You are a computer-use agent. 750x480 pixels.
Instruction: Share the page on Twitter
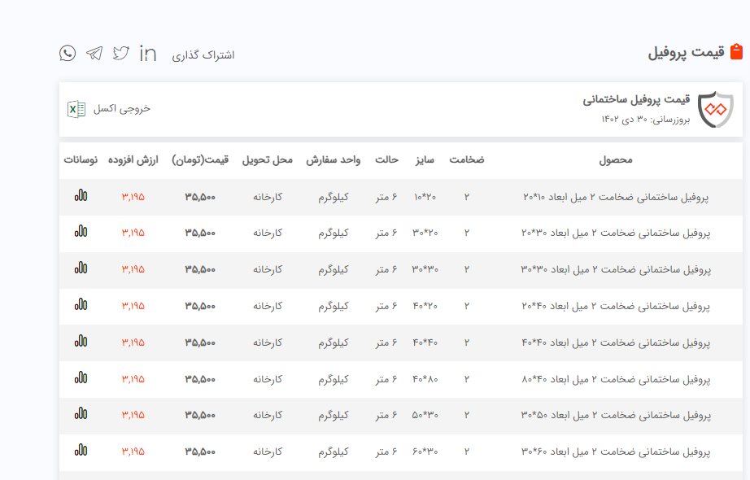tap(121, 54)
